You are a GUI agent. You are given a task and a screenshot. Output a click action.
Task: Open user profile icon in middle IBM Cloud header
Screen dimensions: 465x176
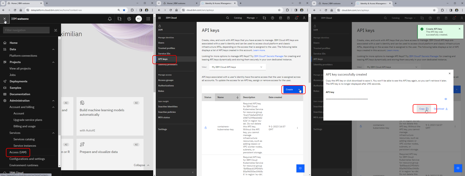click(304, 18)
